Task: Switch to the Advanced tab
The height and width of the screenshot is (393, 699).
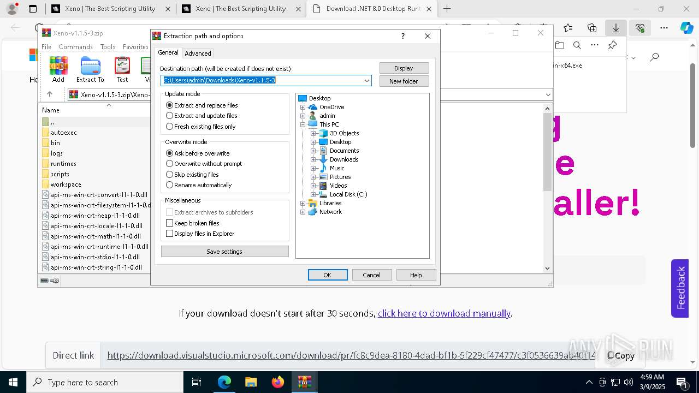Action: pos(198,53)
